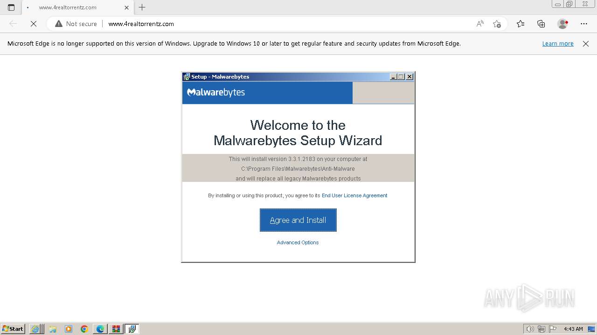This screenshot has height=335, width=597.
Task: Minimize the Malwarebytes setup dialog
Action: point(393,77)
